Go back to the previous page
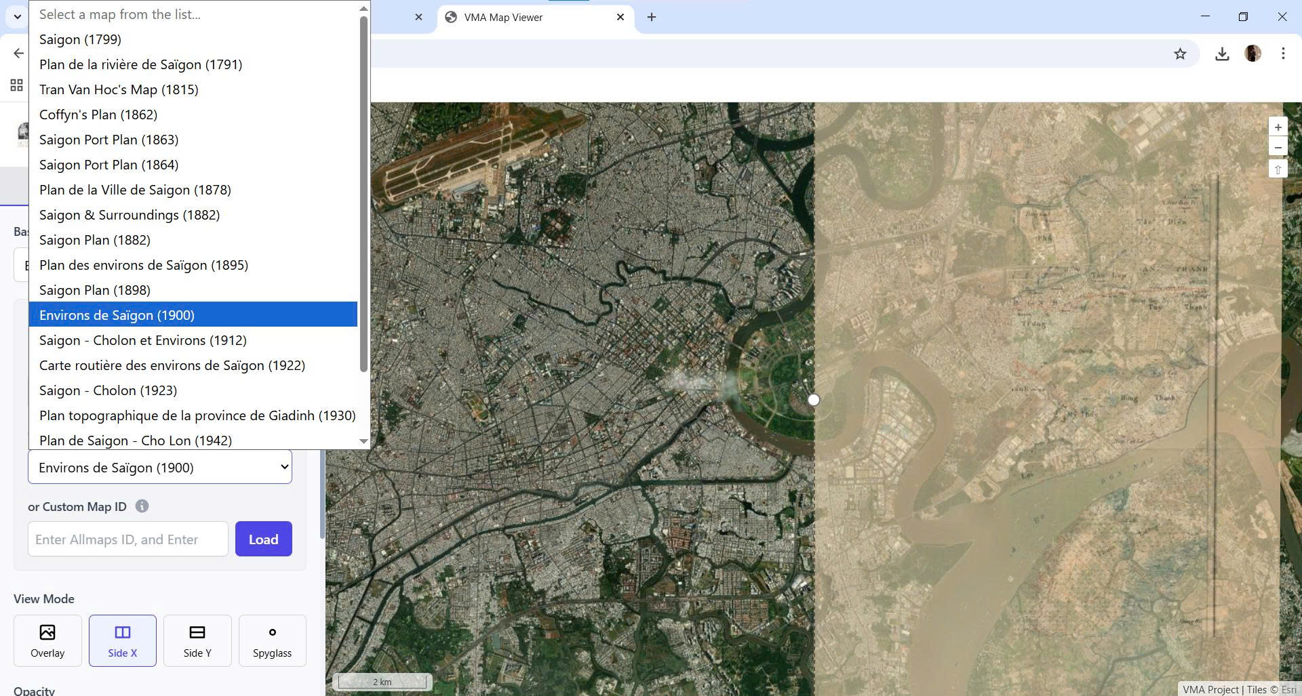The height and width of the screenshot is (696, 1302). tap(18, 54)
